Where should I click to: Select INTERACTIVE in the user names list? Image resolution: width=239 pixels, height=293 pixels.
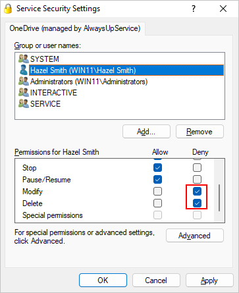pos(53,93)
